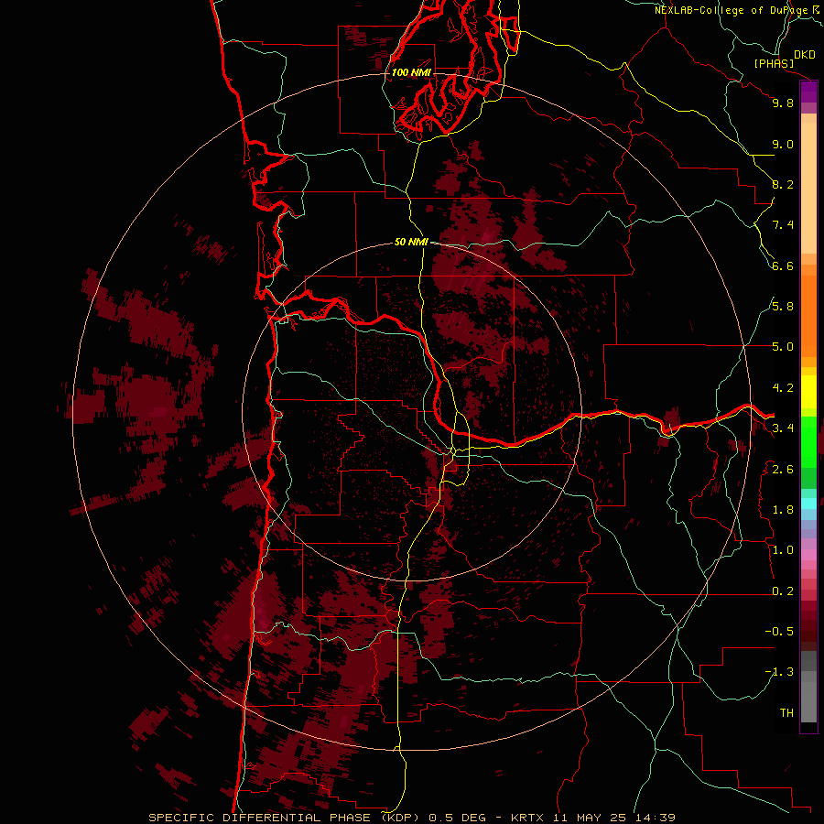Click the "TH" label on the scale

(x=786, y=713)
